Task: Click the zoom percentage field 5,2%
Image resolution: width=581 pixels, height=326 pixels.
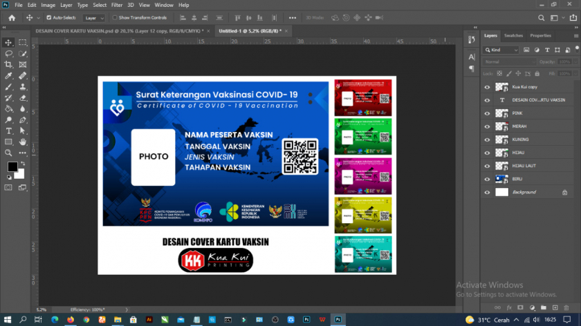Action: (41, 309)
